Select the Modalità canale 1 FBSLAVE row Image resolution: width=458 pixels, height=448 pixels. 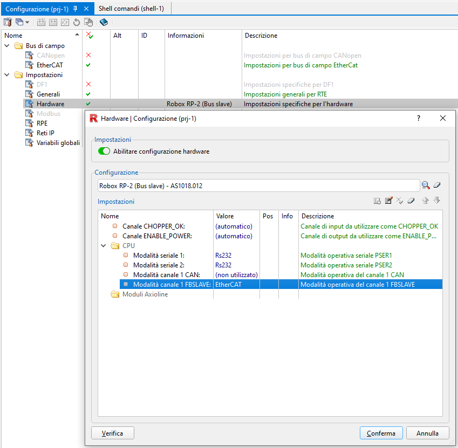point(281,285)
